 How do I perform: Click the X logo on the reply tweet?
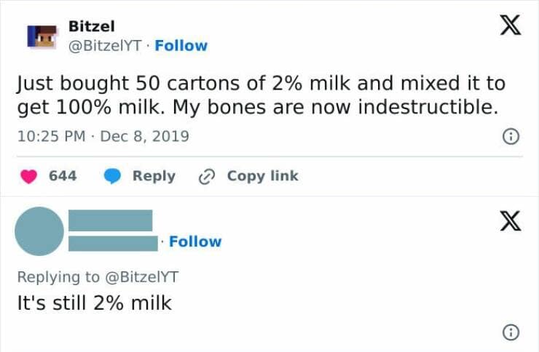(x=510, y=220)
